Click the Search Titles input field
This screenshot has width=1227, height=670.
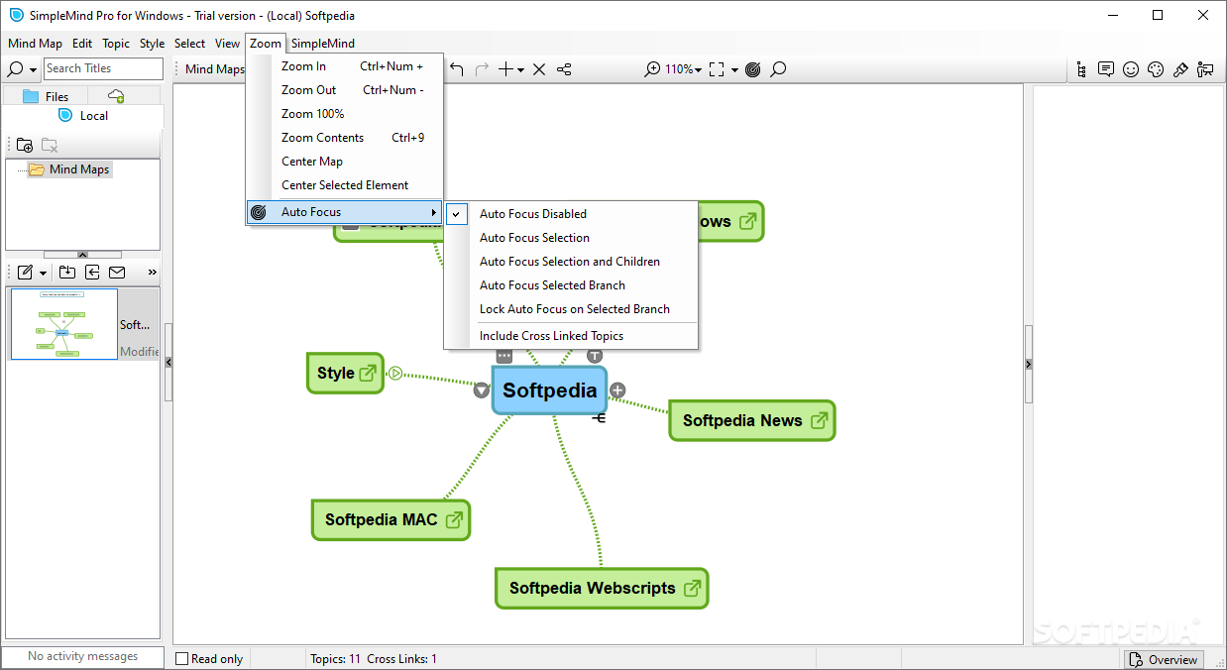click(103, 68)
